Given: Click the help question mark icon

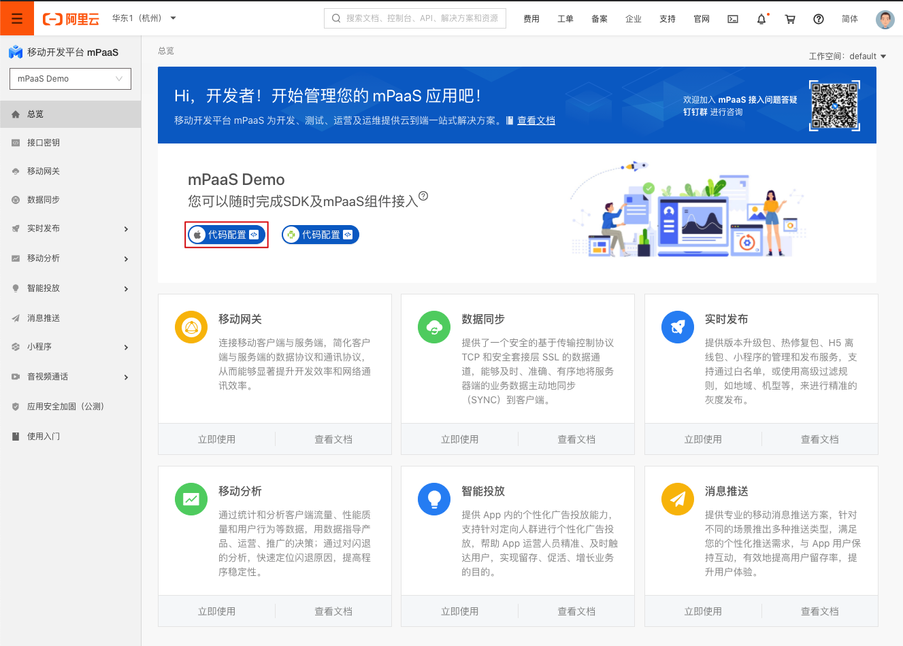Looking at the screenshot, I should 819,19.
